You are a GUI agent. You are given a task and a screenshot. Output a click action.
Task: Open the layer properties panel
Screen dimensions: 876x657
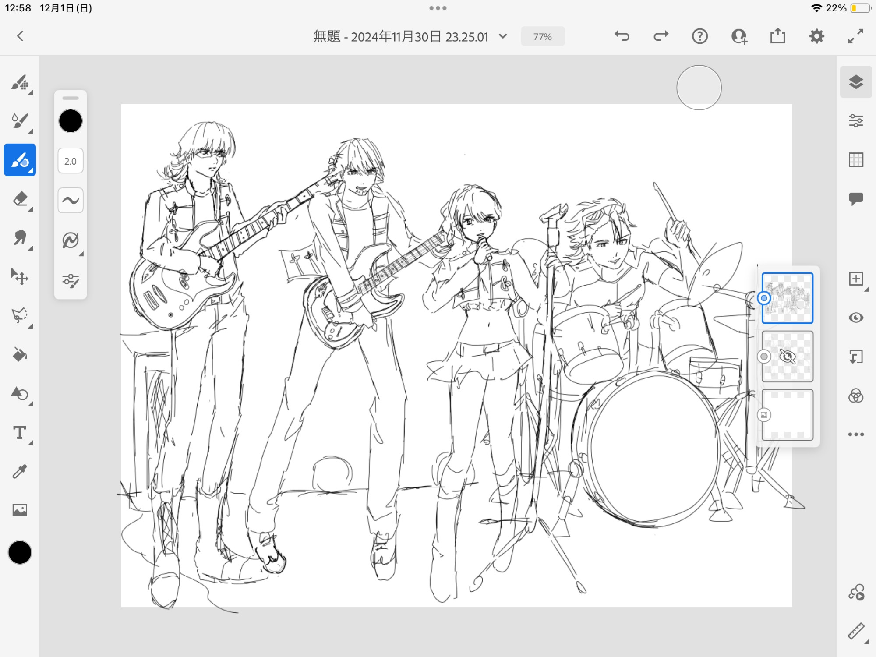pos(856,120)
